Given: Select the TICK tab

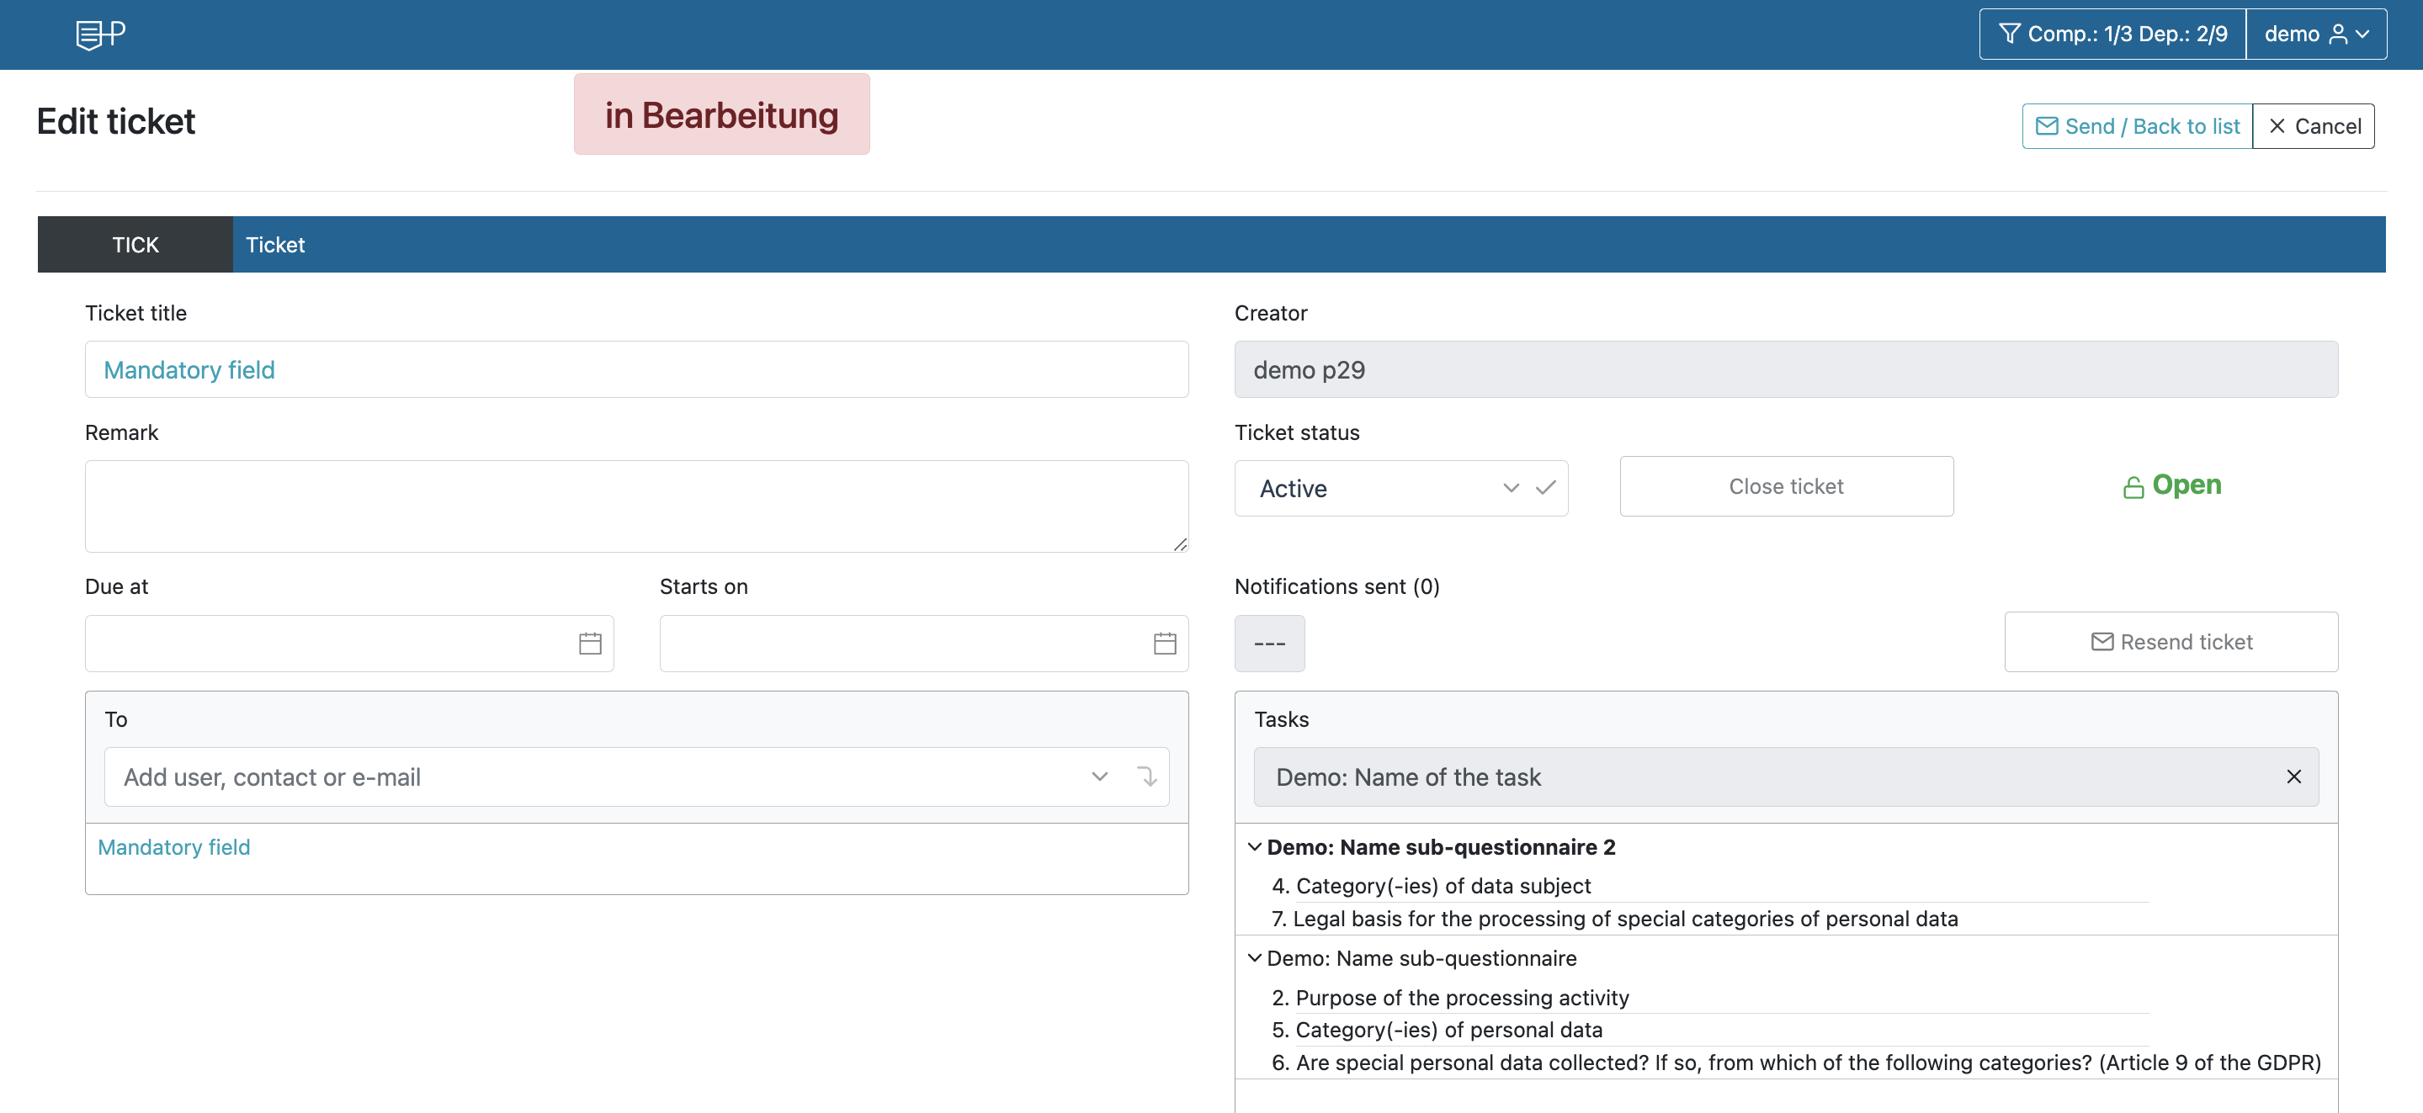Looking at the screenshot, I should pyautogui.click(x=135, y=245).
